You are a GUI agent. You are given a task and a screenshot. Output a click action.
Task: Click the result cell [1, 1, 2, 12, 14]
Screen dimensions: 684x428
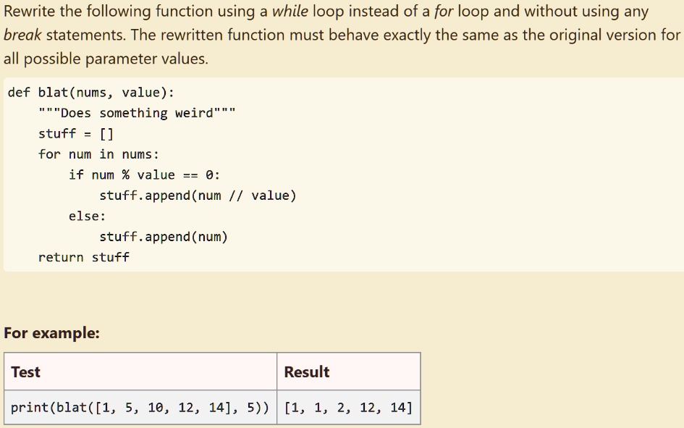[x=348, y=407]
